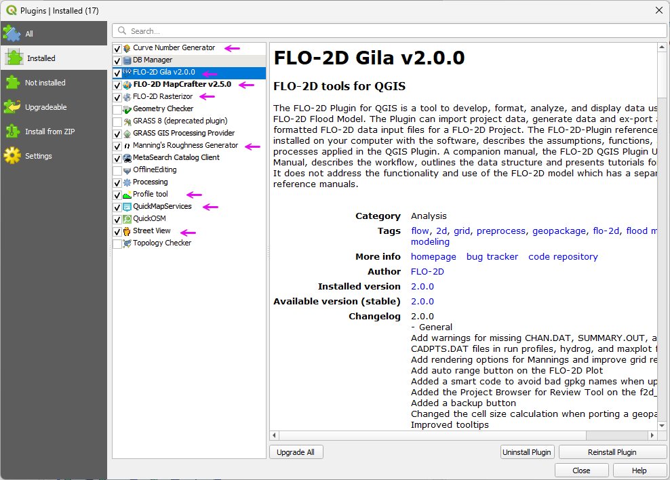Click the GRASS 8 deprecated plugin icon
This screenshot has width=670, height=480.
pos(127,121)
